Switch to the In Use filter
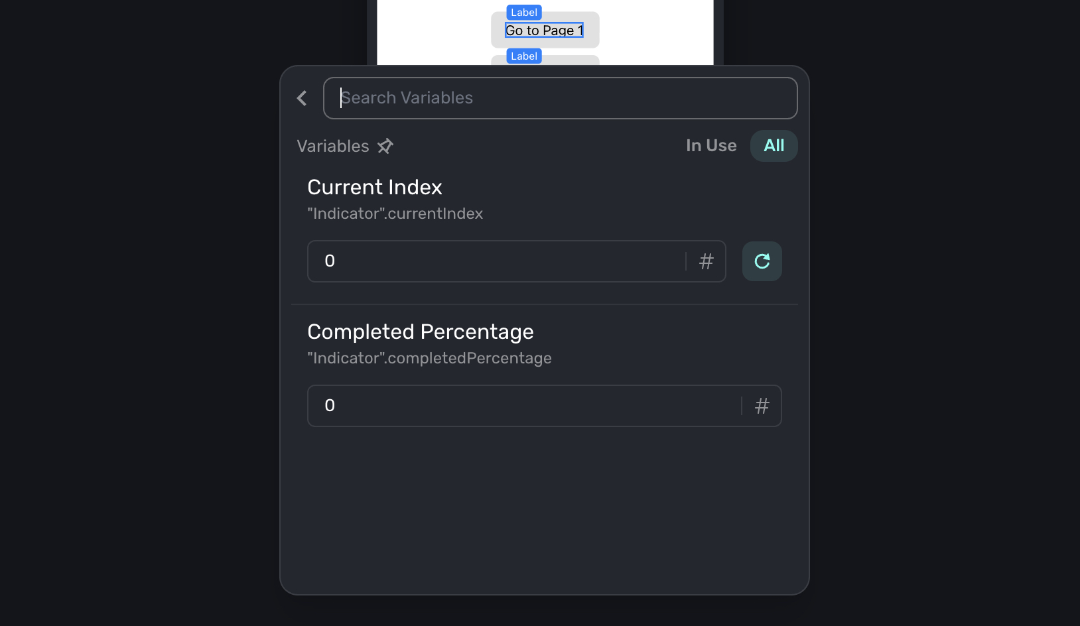This screenshot has height=626, width=1080. (711, 146)
